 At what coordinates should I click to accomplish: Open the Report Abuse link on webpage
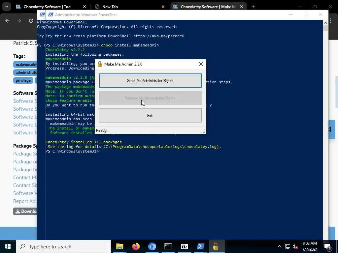coord(25,201)
